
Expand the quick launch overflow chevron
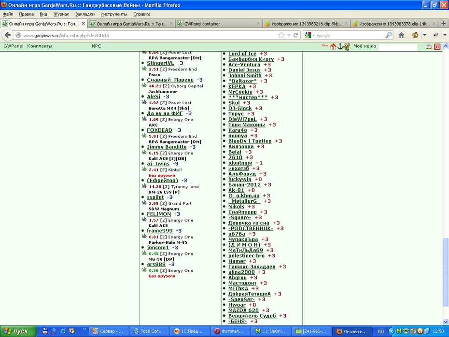pyautogui.click(x=84, y=329)
